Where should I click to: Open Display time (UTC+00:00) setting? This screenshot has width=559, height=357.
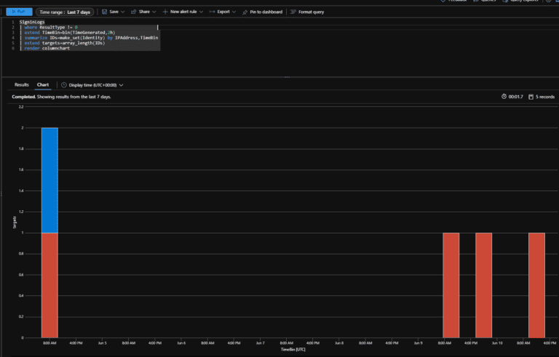pos(92,85)
